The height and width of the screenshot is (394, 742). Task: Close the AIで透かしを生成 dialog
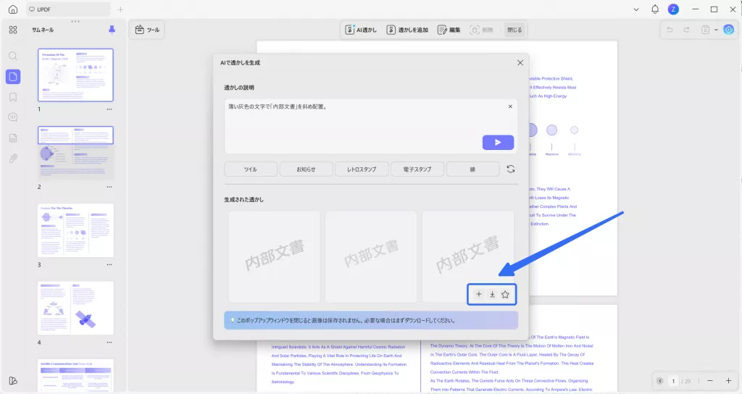520,63
